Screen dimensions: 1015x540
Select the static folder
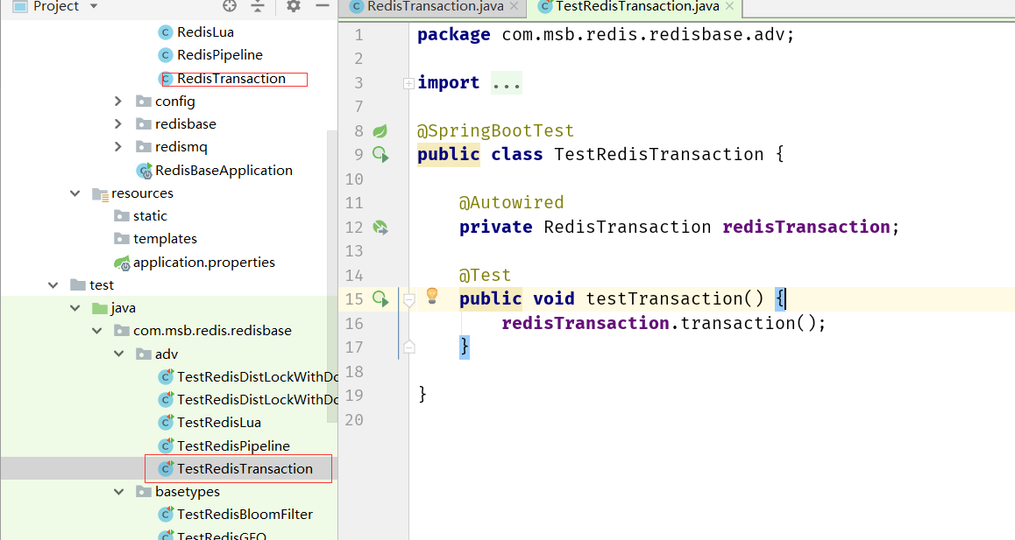(x=150, y=216)
